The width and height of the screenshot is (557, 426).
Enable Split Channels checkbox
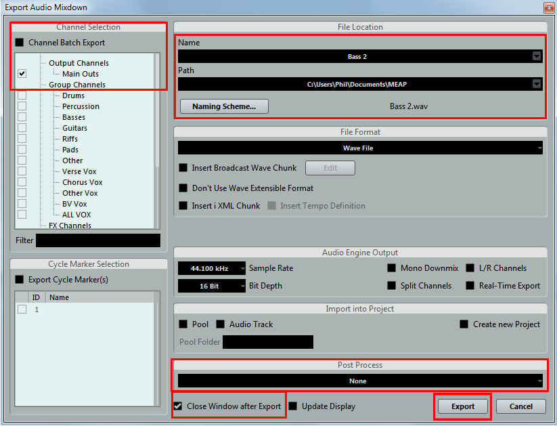click(392, 285)
